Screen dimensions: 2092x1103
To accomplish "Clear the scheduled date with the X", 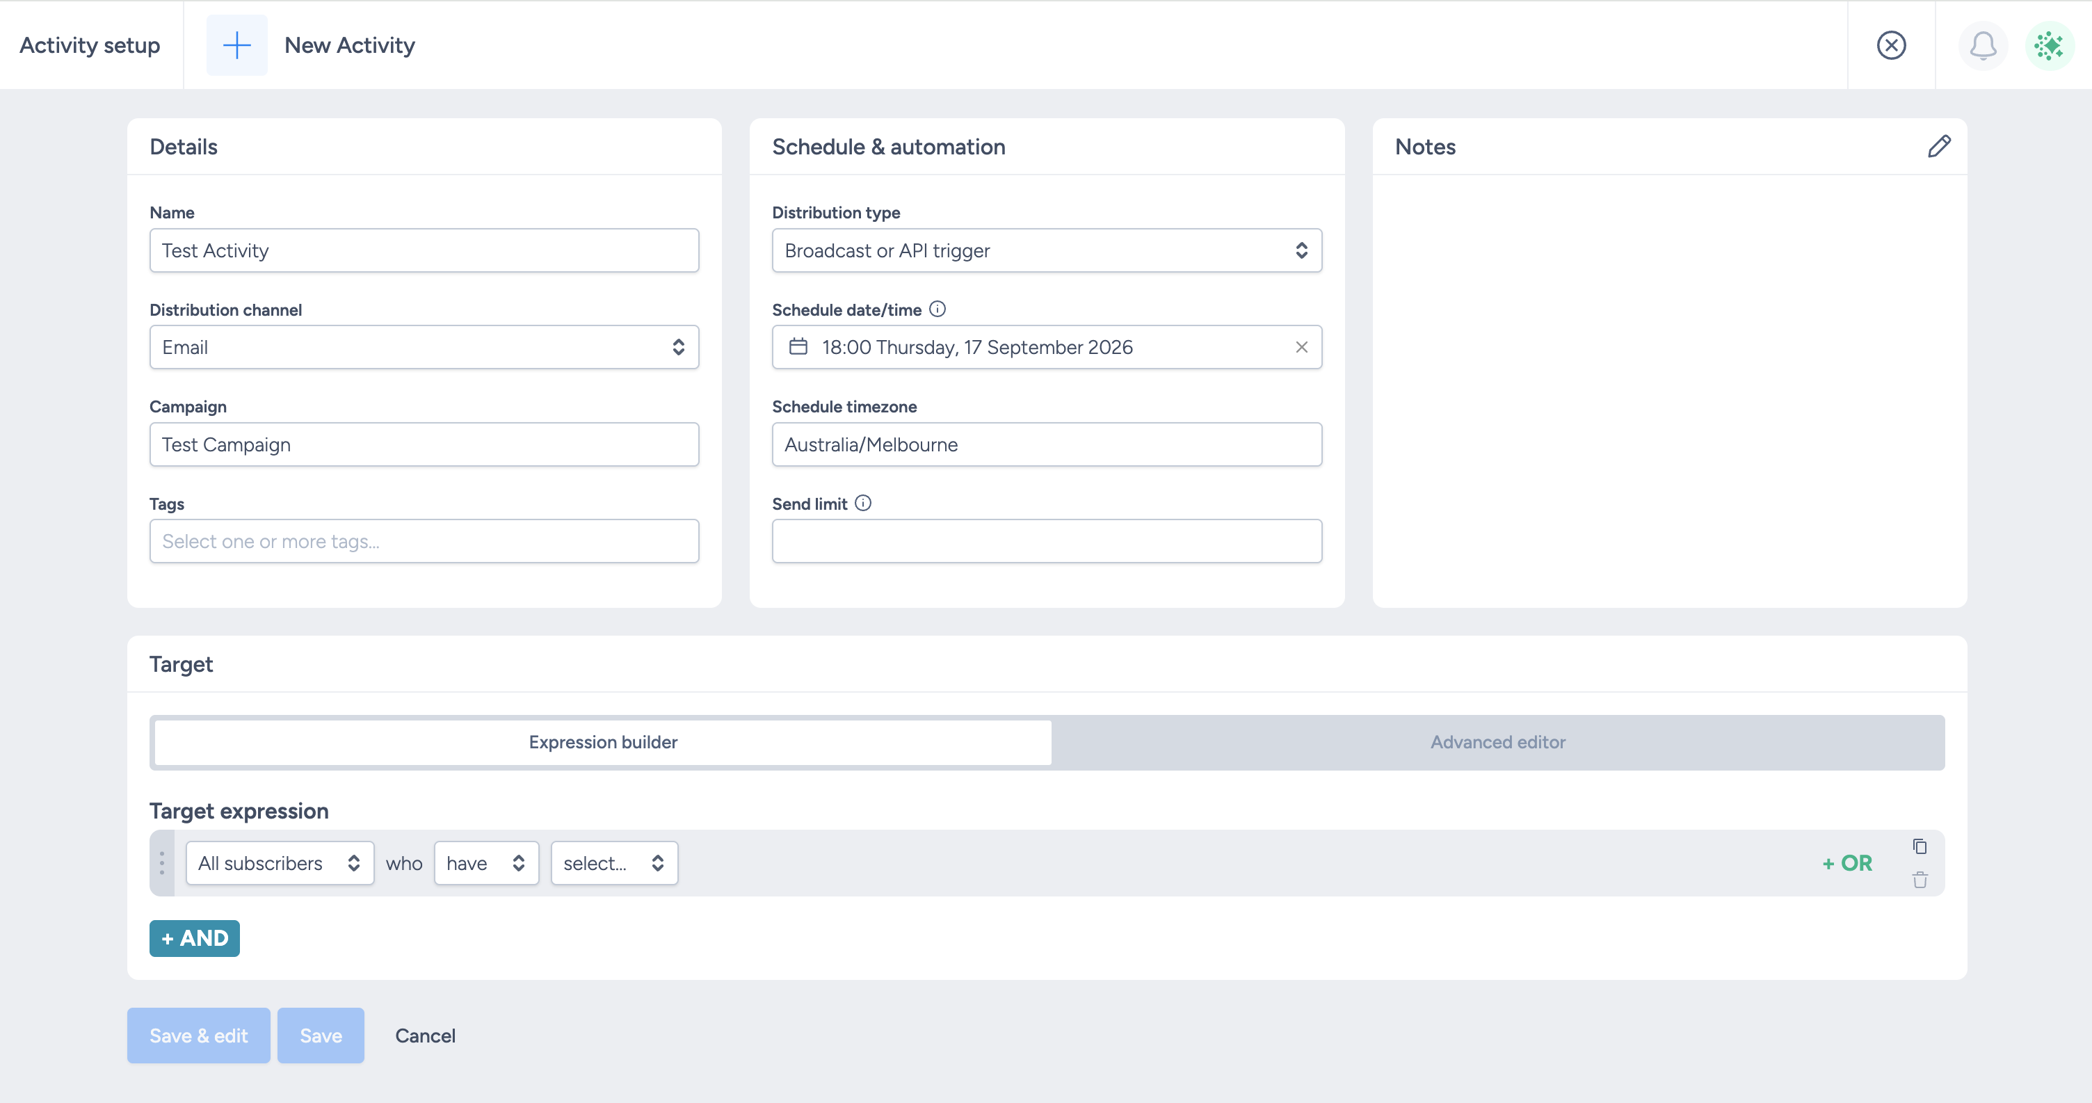I will click(1301, 347).
